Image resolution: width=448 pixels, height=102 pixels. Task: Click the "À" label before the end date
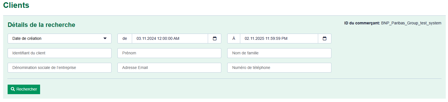234,38
